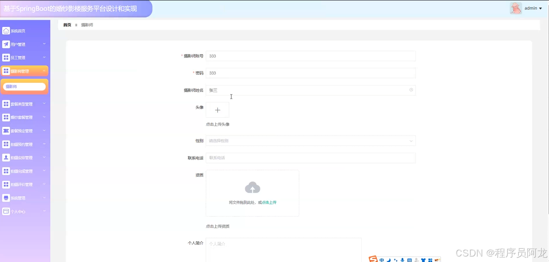This screenshot has width=549, height=262.
Task: Click the plus box to upload 头像
Action: pyautogui.click(x=218, y=110)
